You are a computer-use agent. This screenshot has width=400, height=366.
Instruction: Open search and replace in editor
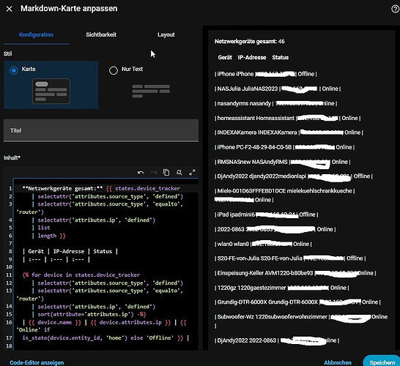(x=179, y=173)
